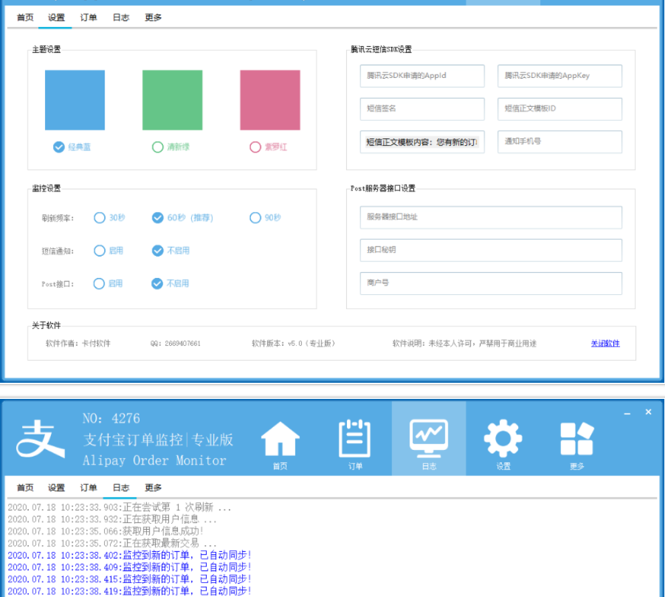This screenshot has width=665, height=597.
Task: Select log line 10:23:35.072 正在获取最新交易
Action: click(x=112, y=543)
